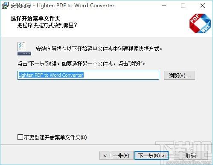The image size is (213, 165).
Task: Click the window title 安装向导 - Lighten PDF to Word Converter
Action: point(62,6)
